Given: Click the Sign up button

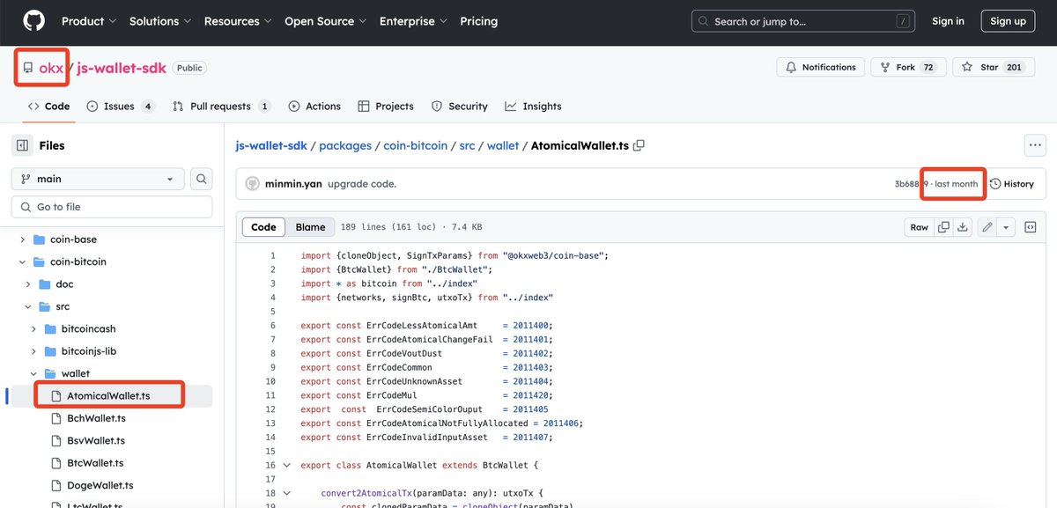Looking at the screenshot, I should click(1008, 21).
